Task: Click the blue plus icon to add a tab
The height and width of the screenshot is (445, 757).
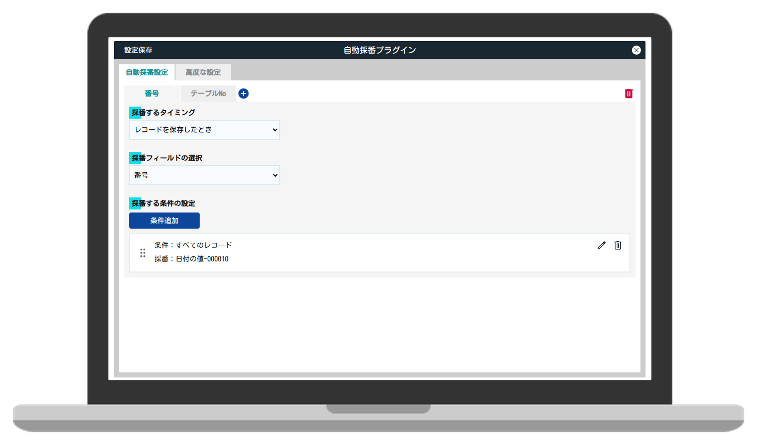Action: click(x=243, y=94)
